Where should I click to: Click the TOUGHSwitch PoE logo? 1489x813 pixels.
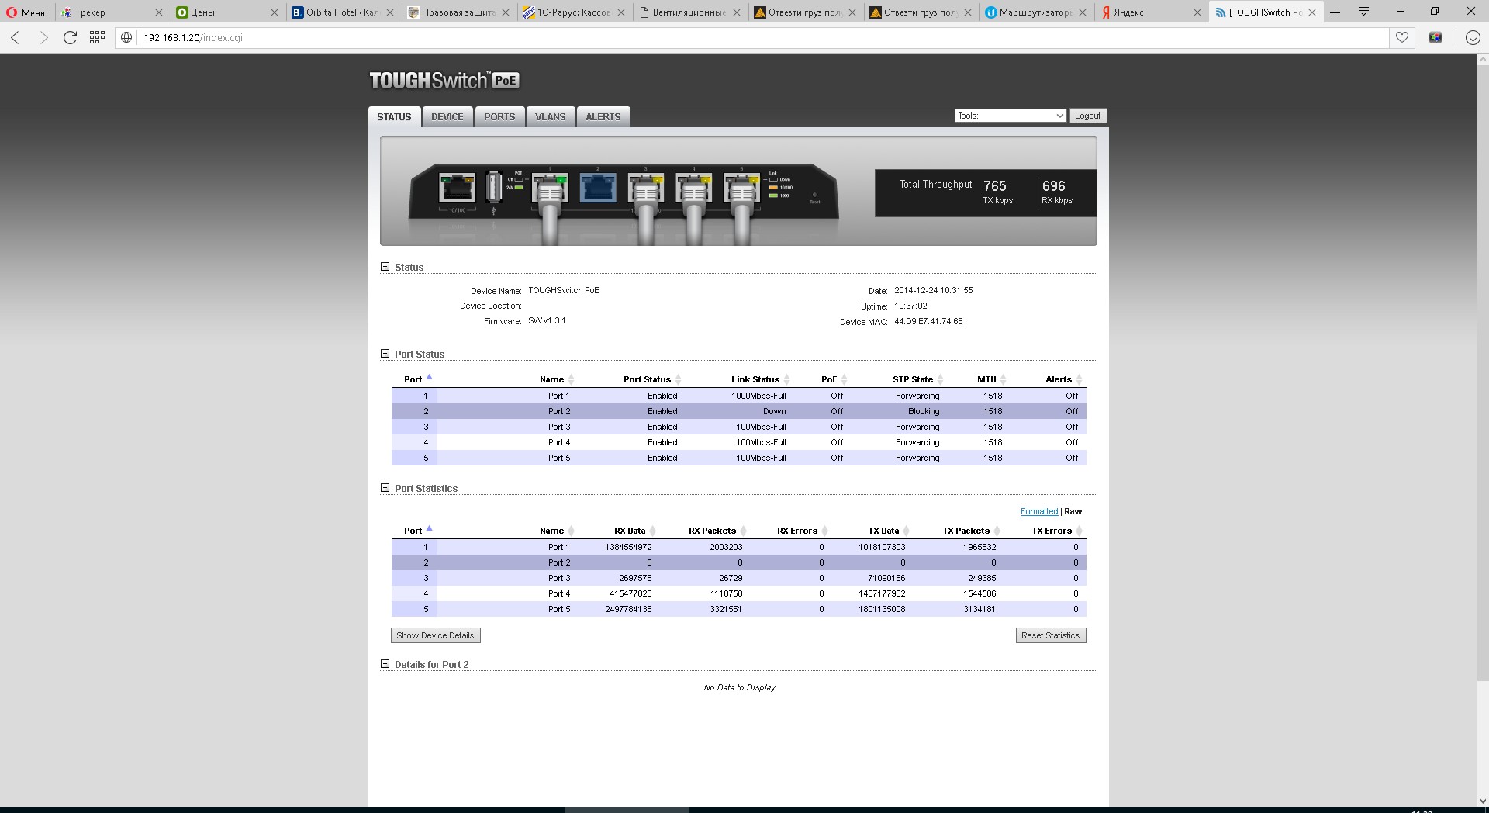[x=444, y=80]
